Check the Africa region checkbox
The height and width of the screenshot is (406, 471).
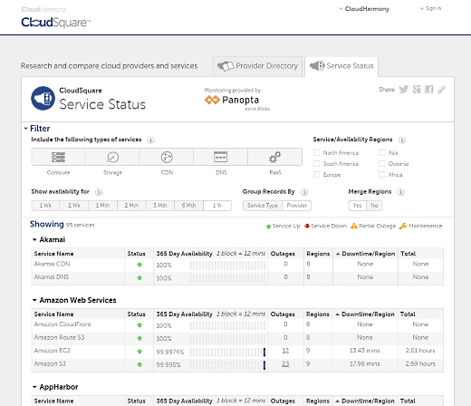point(382,174)
